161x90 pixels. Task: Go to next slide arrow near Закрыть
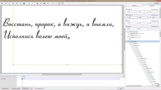click(151, 3)
